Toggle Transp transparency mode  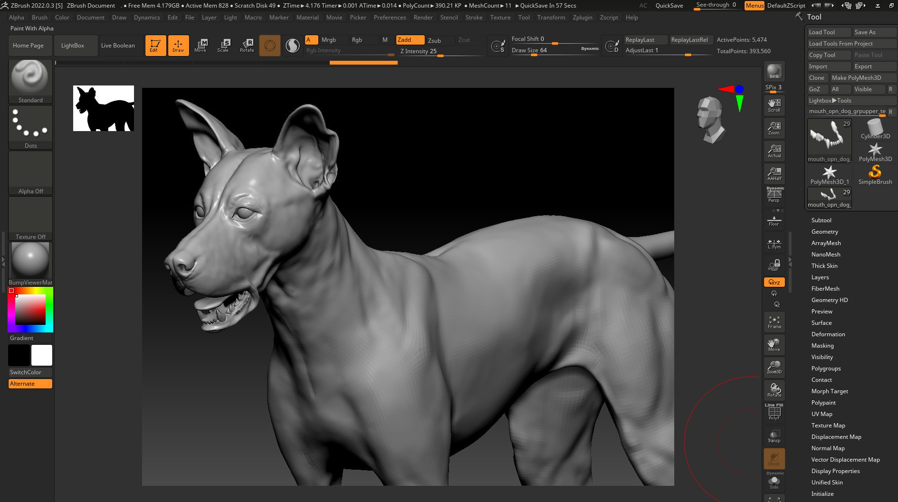tap(774, 436)
